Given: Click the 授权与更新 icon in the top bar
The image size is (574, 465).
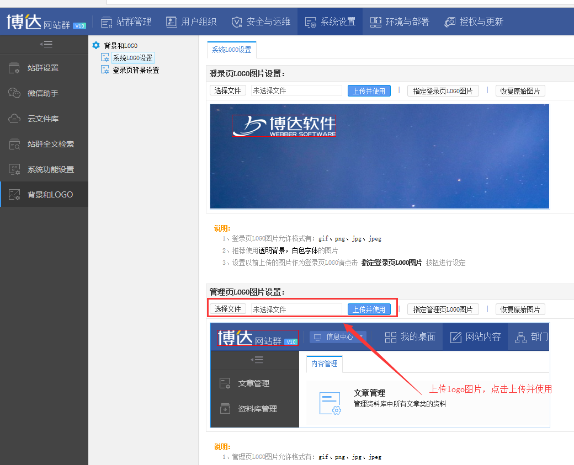Looking at the screenshot, I should 450,22.
